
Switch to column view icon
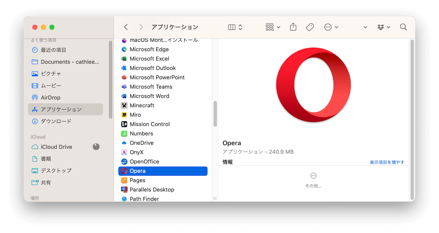click(x=232, y=27)
